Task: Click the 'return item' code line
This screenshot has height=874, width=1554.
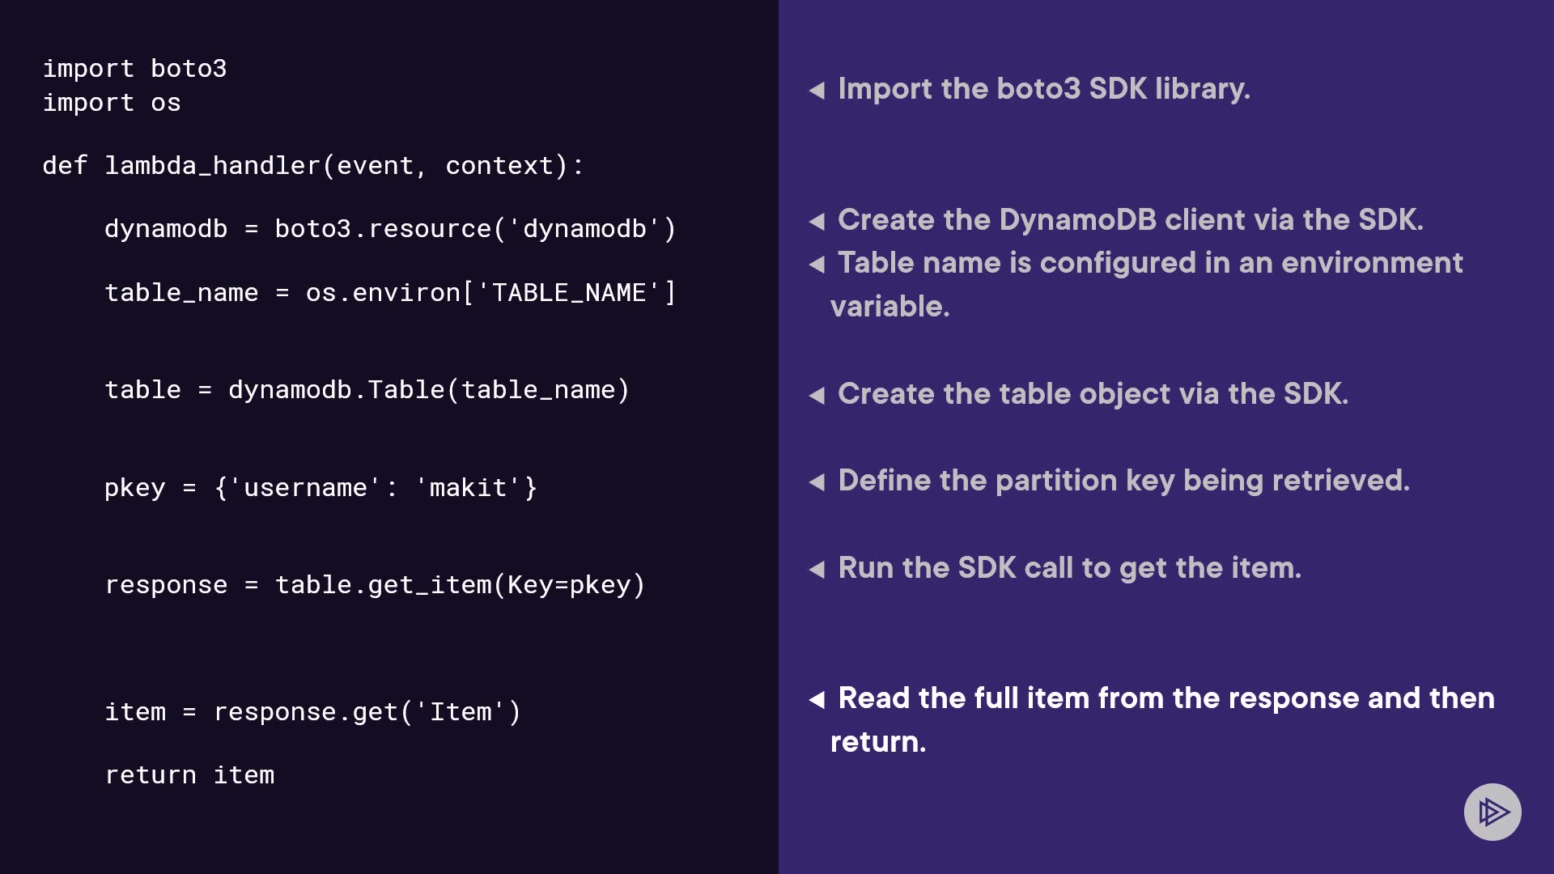Action: (x=189, y=775)
